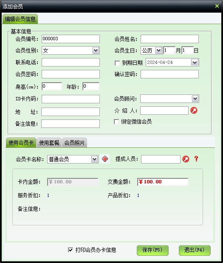Switch to the 使用套餐 tab

click(x=49, y=143)
